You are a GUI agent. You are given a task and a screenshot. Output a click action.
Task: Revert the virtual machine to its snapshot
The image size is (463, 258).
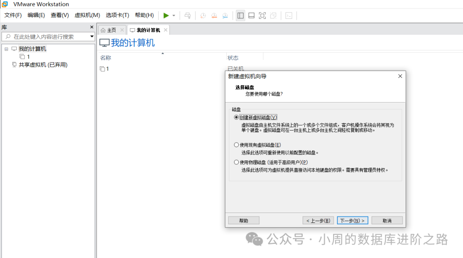click(x=213, y=15)
